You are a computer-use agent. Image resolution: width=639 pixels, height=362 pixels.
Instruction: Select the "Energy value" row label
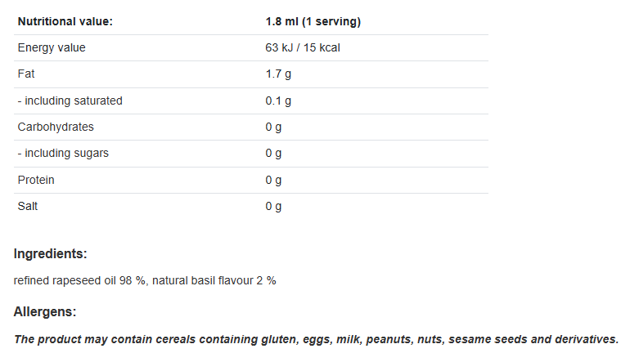pos(52,47)
